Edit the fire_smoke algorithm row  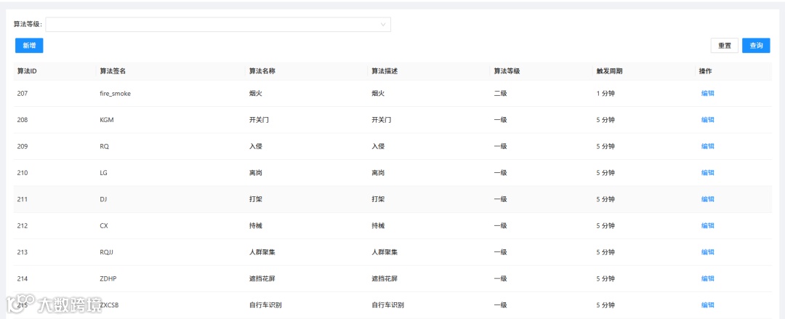707,93
